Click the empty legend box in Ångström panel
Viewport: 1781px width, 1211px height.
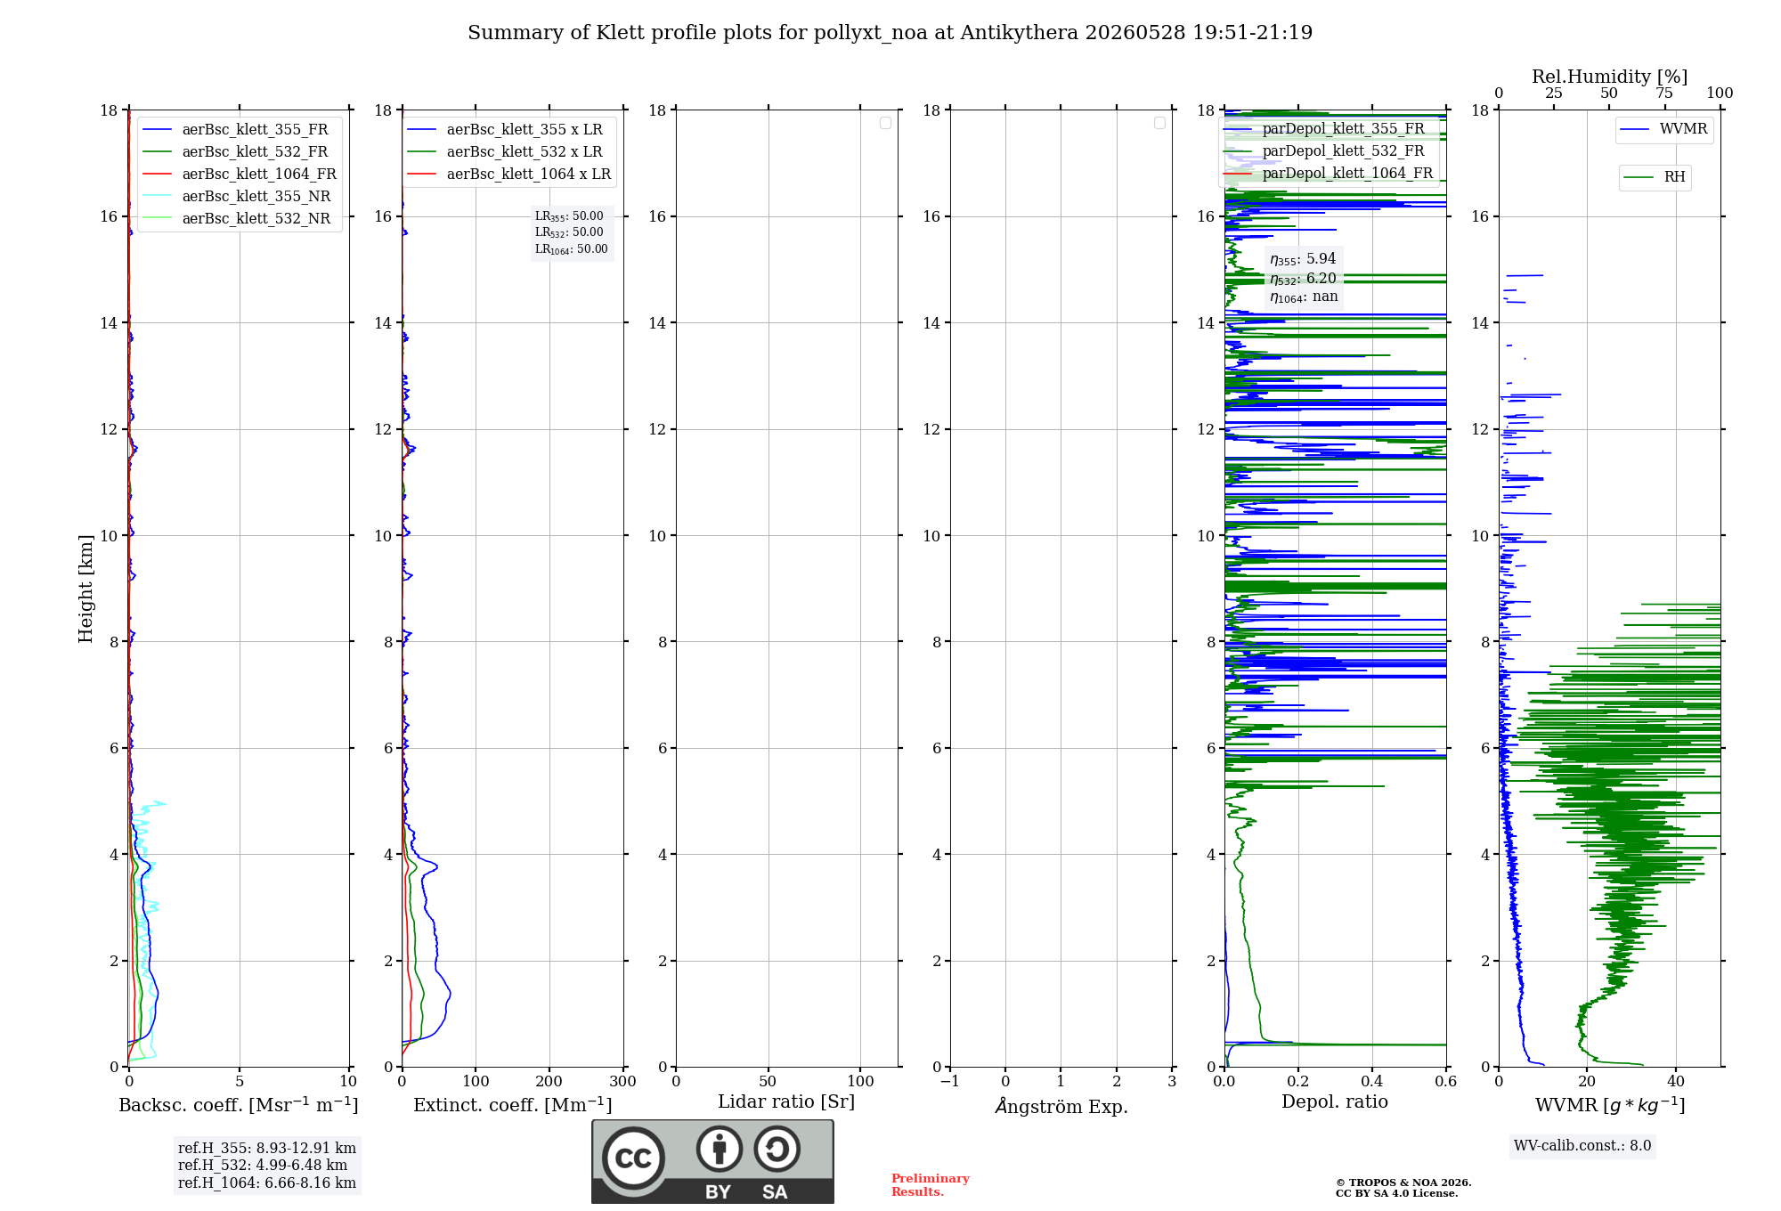[1159, 123]
